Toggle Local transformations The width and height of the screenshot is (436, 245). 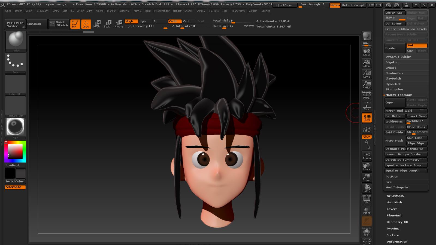tap(367, 118)
